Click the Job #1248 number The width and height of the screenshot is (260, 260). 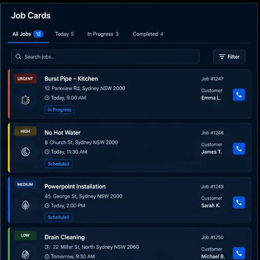coord(213,133)
